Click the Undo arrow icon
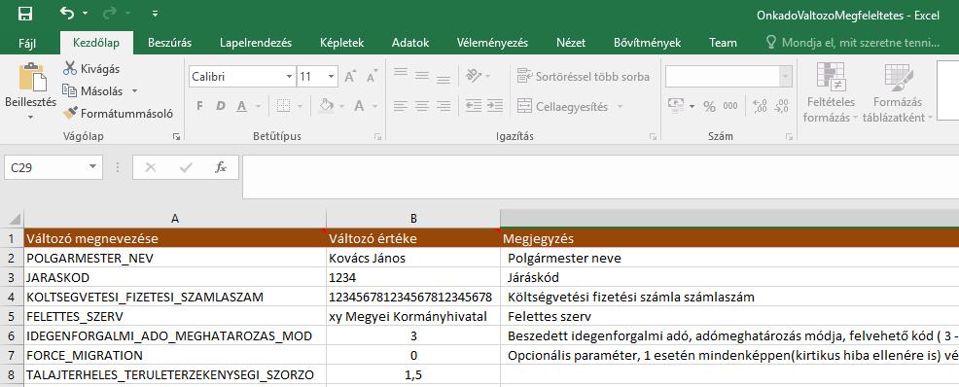Viewport: 959px width, 387px height. (x=67, y=13)
